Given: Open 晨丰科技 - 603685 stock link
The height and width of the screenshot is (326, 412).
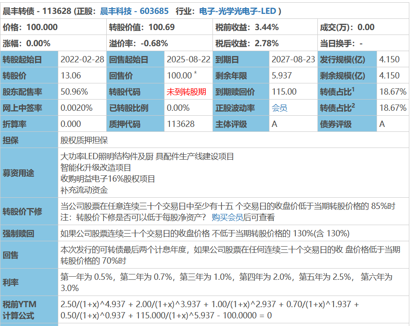Looking at the screenshot, I should [x=134, y=11].
